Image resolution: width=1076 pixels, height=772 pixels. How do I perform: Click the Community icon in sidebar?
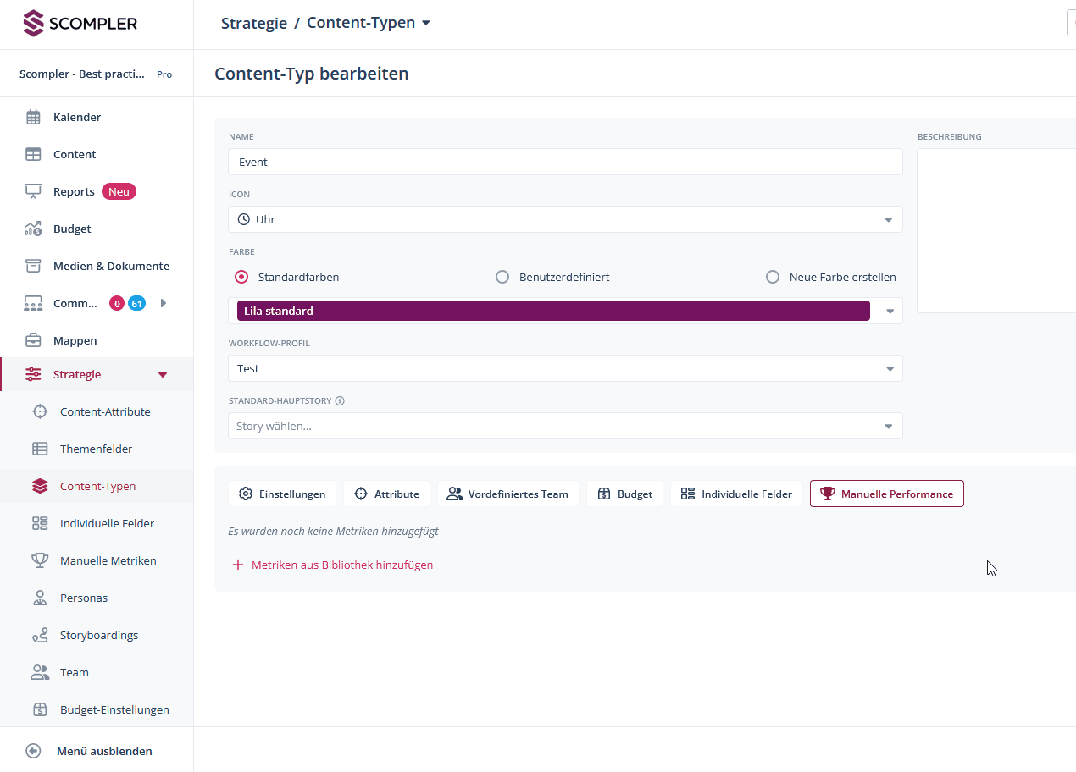click(33, 303)
